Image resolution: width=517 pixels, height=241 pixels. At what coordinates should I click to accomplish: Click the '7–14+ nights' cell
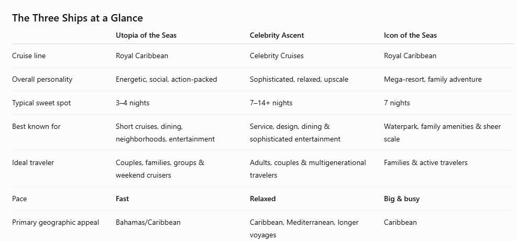coord(271,103)
